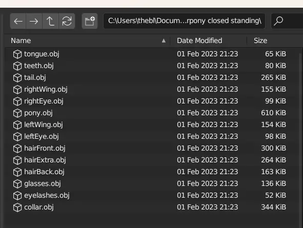The height and width of the screenshot is (228, 303).
Task: Toggle sort direction arrow in Name column
Action: [164, 40]
